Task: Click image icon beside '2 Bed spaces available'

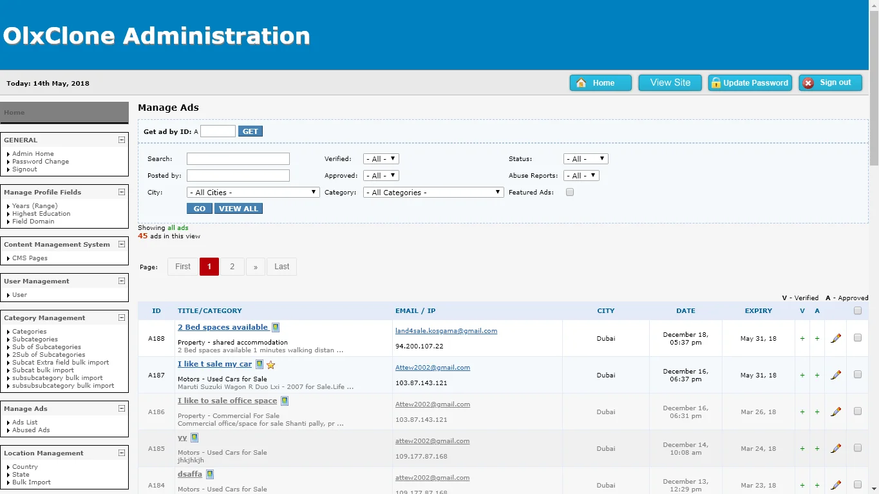Action: pos(276,327)
